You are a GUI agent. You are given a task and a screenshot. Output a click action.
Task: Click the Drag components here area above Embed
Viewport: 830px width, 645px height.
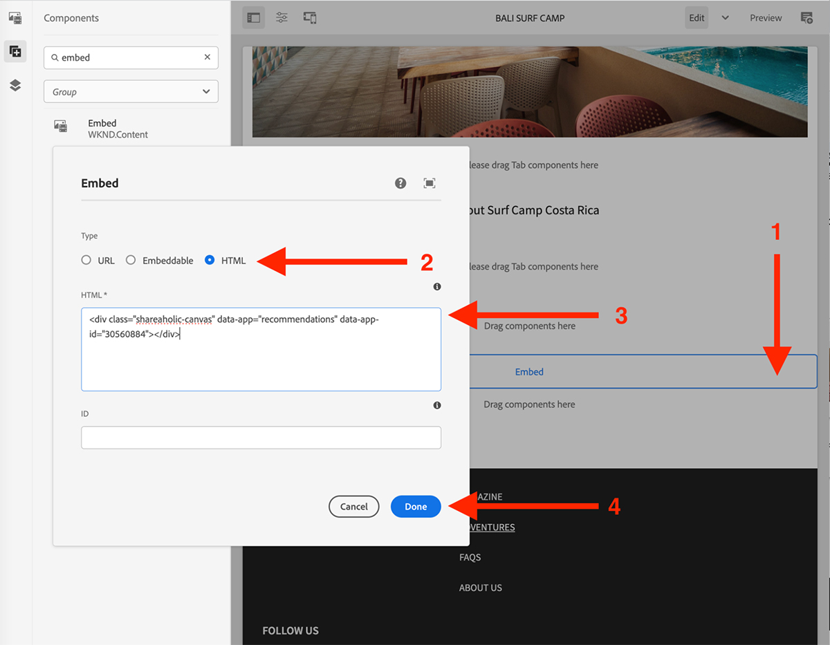[530, 326]
